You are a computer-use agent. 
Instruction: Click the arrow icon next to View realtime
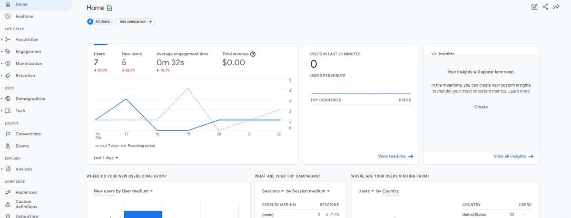coord(411,156)
